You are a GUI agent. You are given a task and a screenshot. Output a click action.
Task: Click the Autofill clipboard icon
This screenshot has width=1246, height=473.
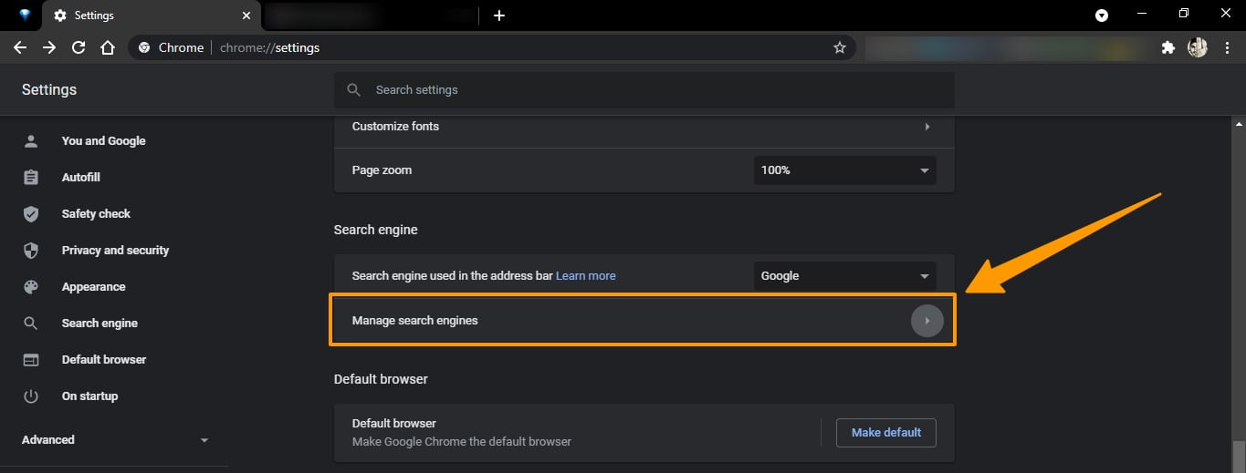tap(31, 177)
